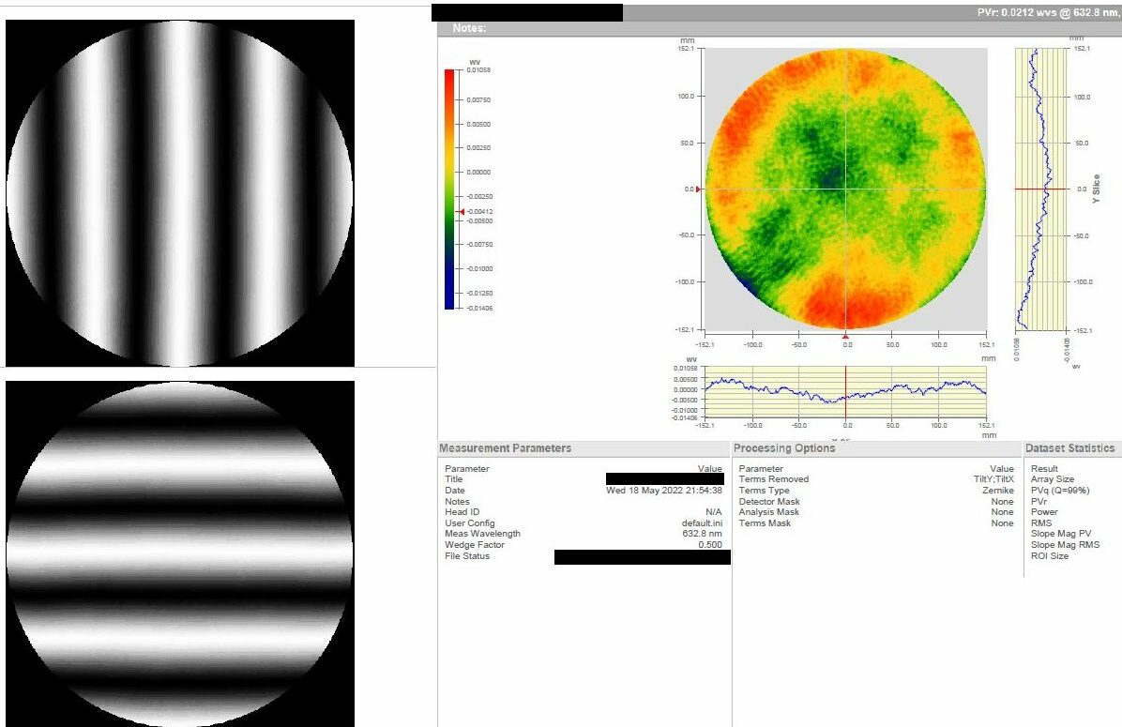Click the PVq (Q=99%) statistics row
This screenshot has height=727, width=1122.
pyautogui.click(x=1060, y=491)
